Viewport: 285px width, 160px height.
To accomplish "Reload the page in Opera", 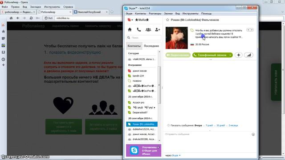I will [x=31, y=18].
